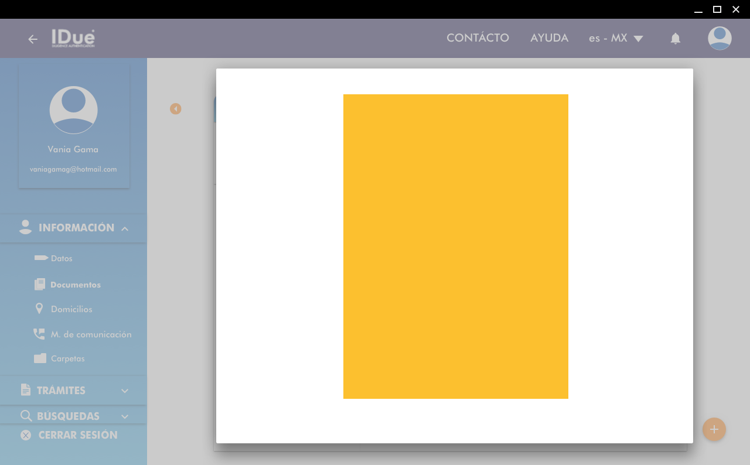Click the IDue logo
The width and height of the screenshot is (750, 465).
(x=73, y=38)
